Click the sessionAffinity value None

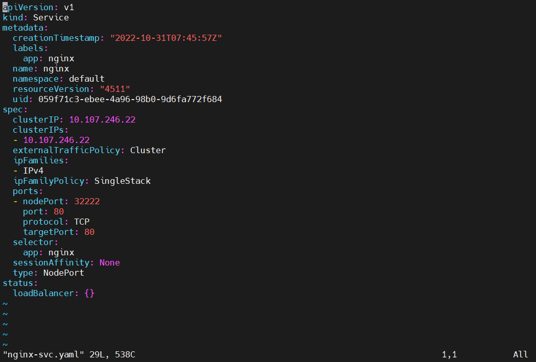pos(110,262)
